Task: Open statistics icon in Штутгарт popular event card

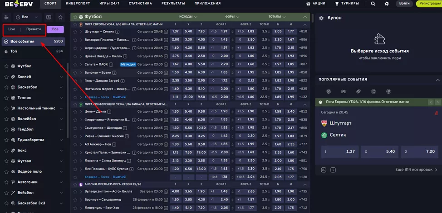Action: tap(324, 170)
